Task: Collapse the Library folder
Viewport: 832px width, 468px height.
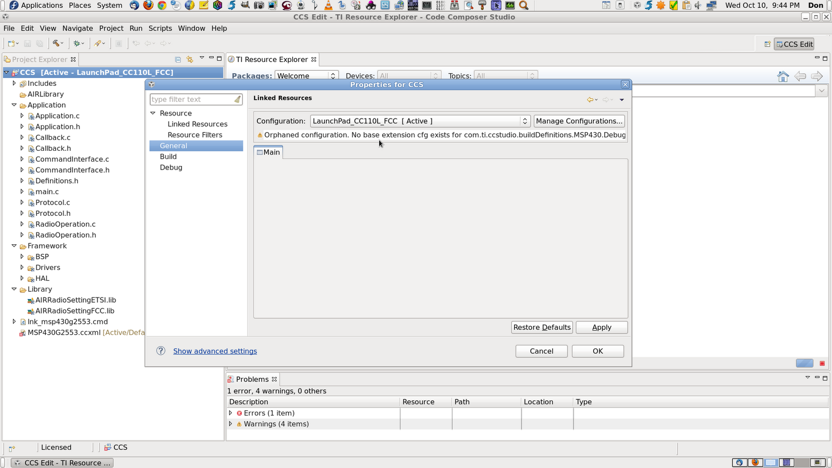Action: 14,289
